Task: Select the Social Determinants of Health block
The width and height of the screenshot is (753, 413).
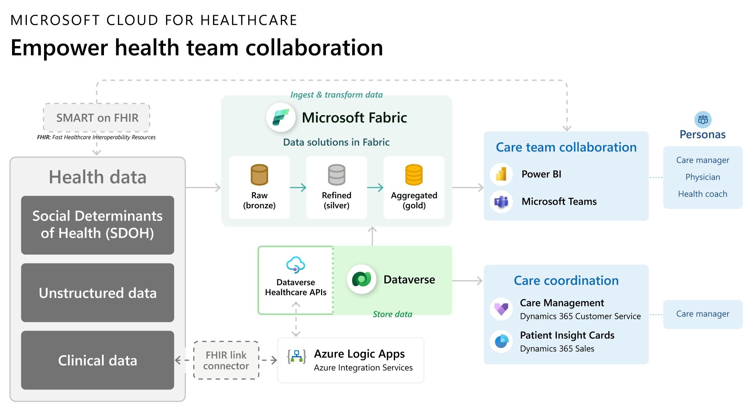Action: pyautogui.click(x=97, y=225)
